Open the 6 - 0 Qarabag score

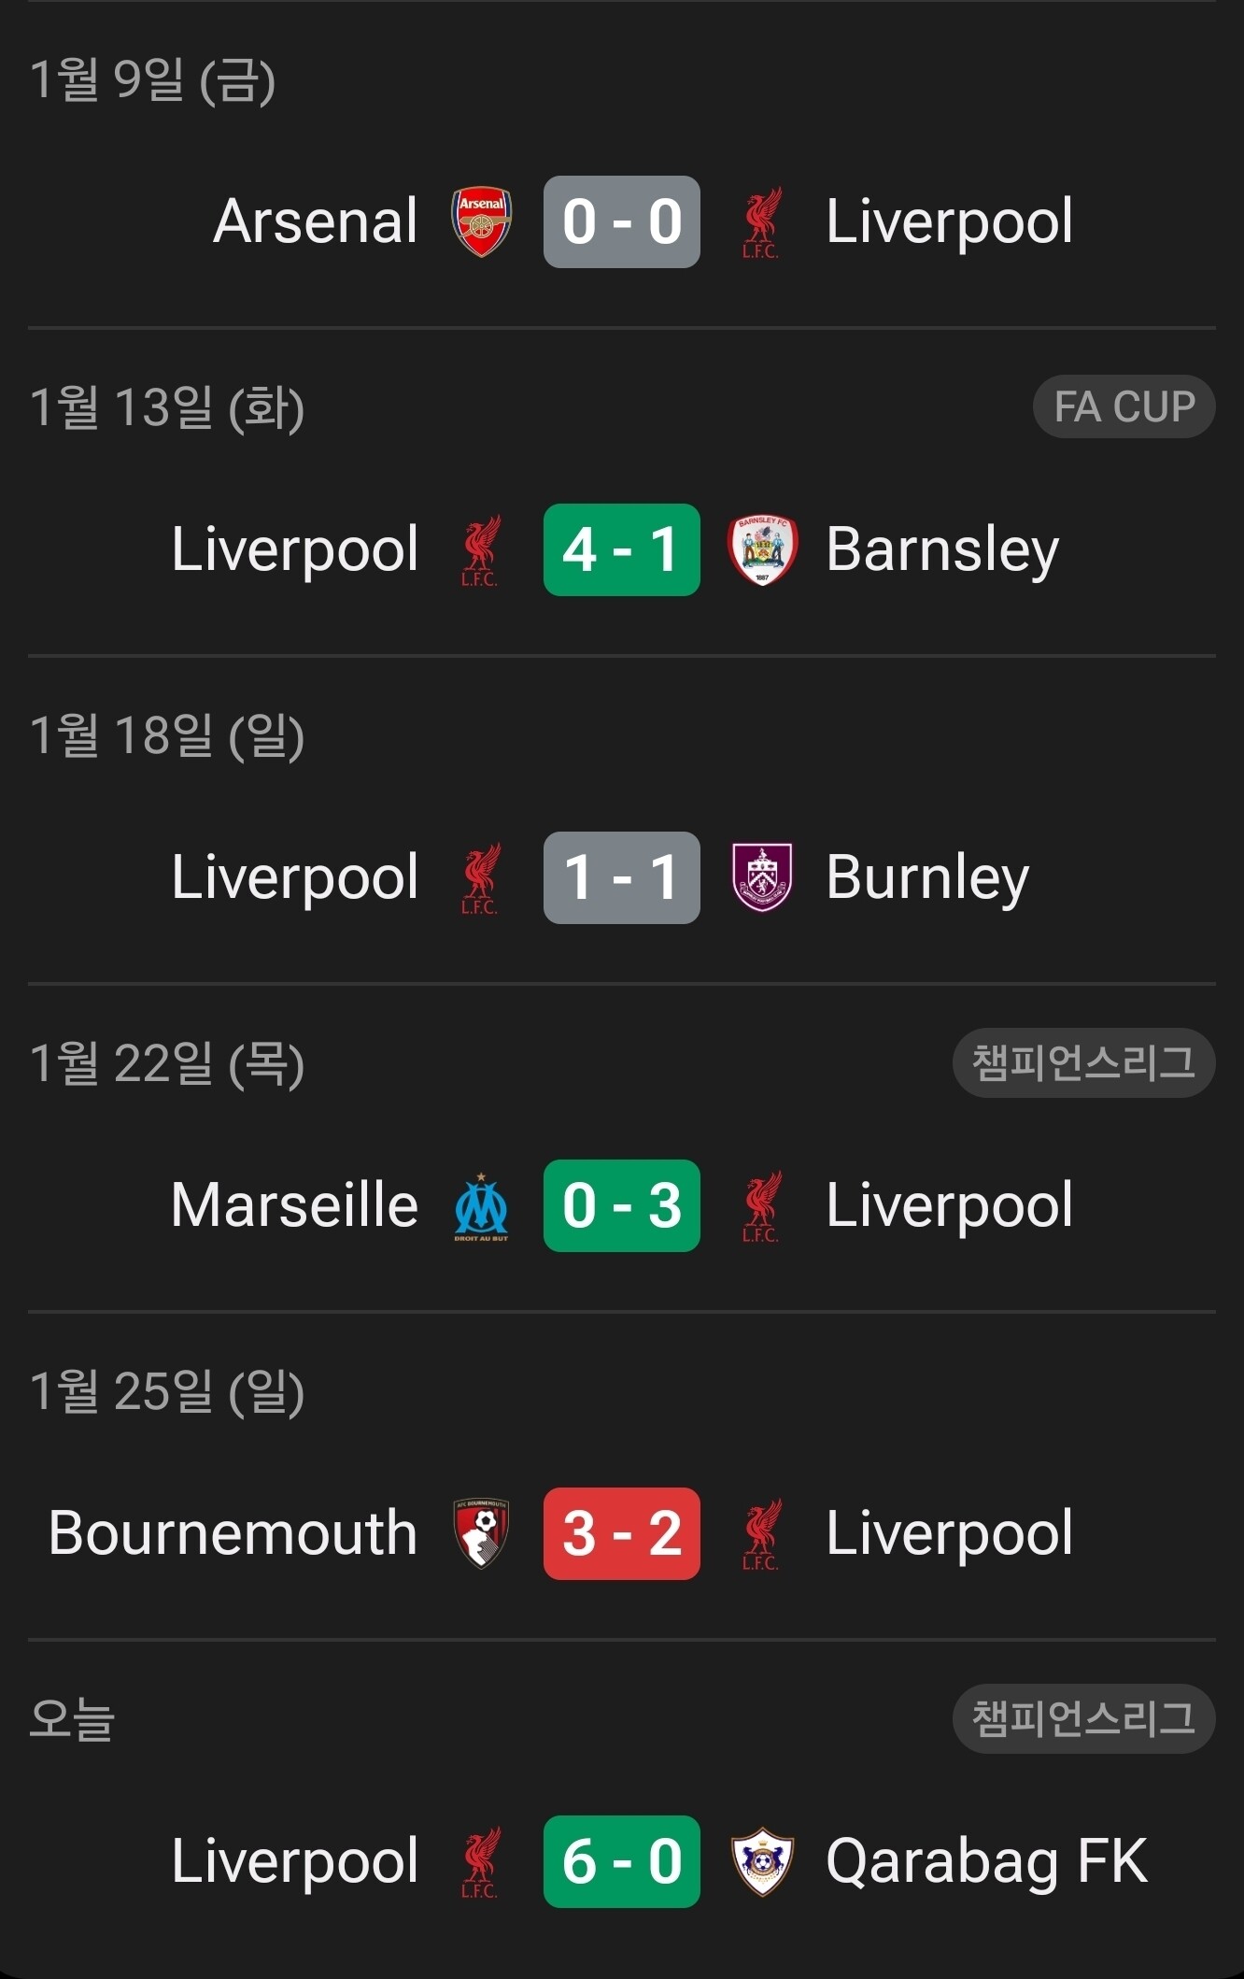tap(622, 1861)
